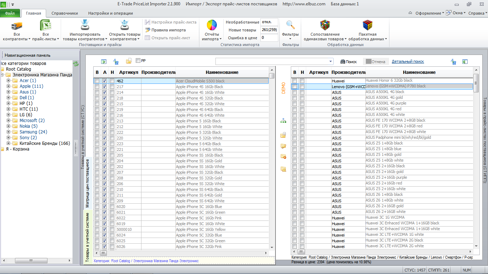Toggle column В checkbox for article 5000010
Screen dimensions: 488x274
(97, 229)
